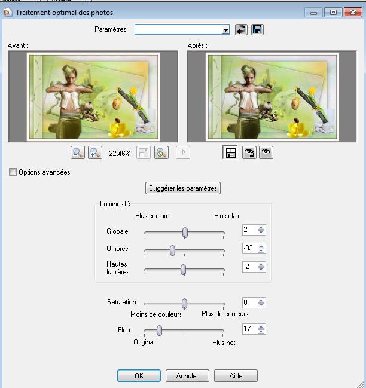366x388 pixels.
Task: Increase Globale value with up arrow
Action: pos(261,227)
